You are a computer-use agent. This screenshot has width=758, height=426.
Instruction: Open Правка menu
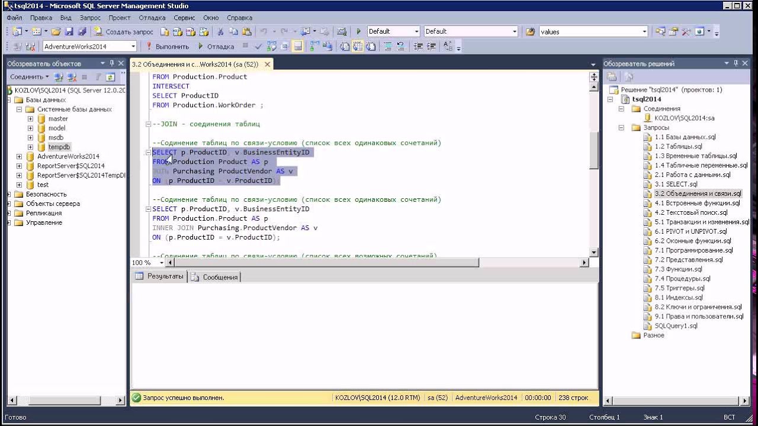41,18
